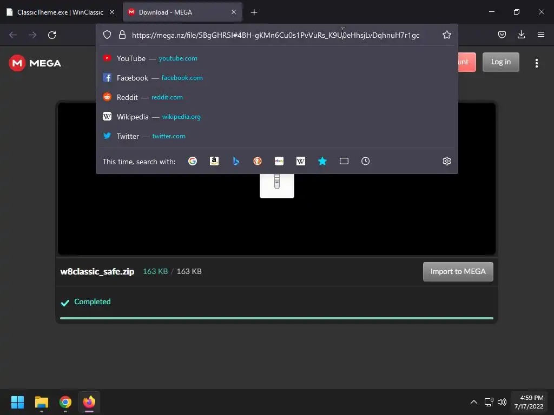This screenshot has height=415, width=554.
Task: Click the Completed status text
Action: pyautogui.click(x=92, y=302)
